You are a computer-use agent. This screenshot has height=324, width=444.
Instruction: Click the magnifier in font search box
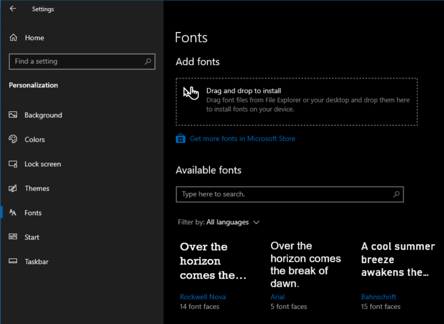396,194
